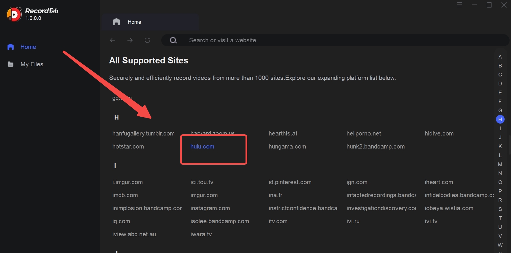Jump to letter P in the index
The width and height of the screenshot is (511, 253).
[x=500, y=191]
